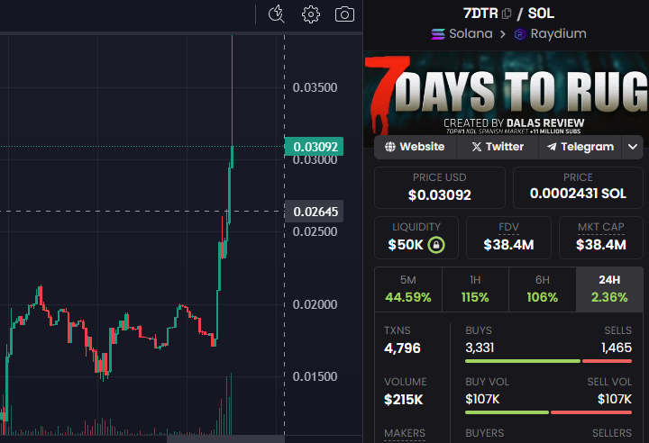Select the 24H timeframe tab

tap(609, 289)
